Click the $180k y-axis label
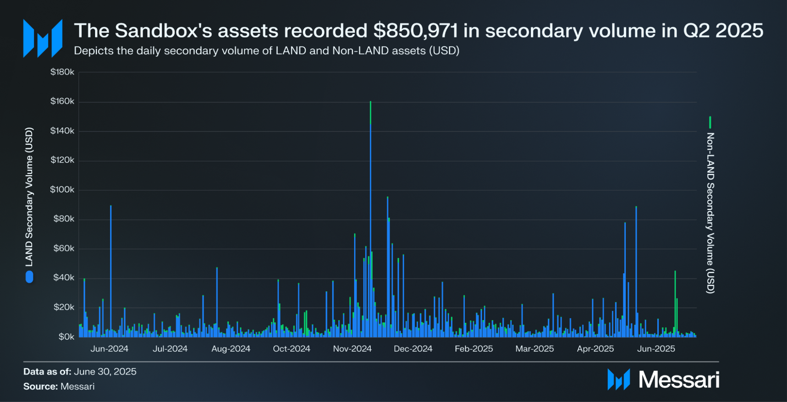Image resolution: width=787 pixels, height=402 pixels. (62, 72)
